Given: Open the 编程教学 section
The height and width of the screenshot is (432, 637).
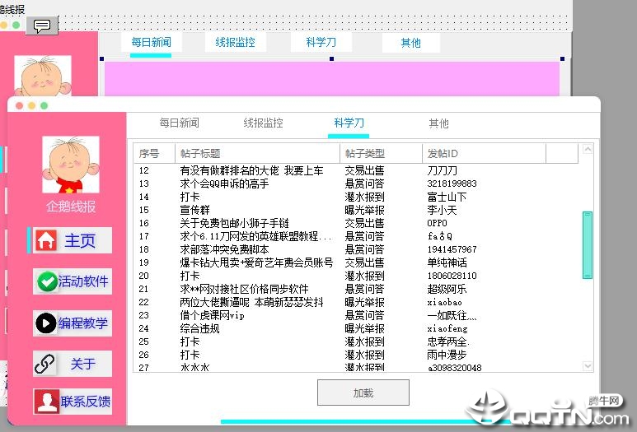Looking at the screenshot, I should [x=73, y=323].
